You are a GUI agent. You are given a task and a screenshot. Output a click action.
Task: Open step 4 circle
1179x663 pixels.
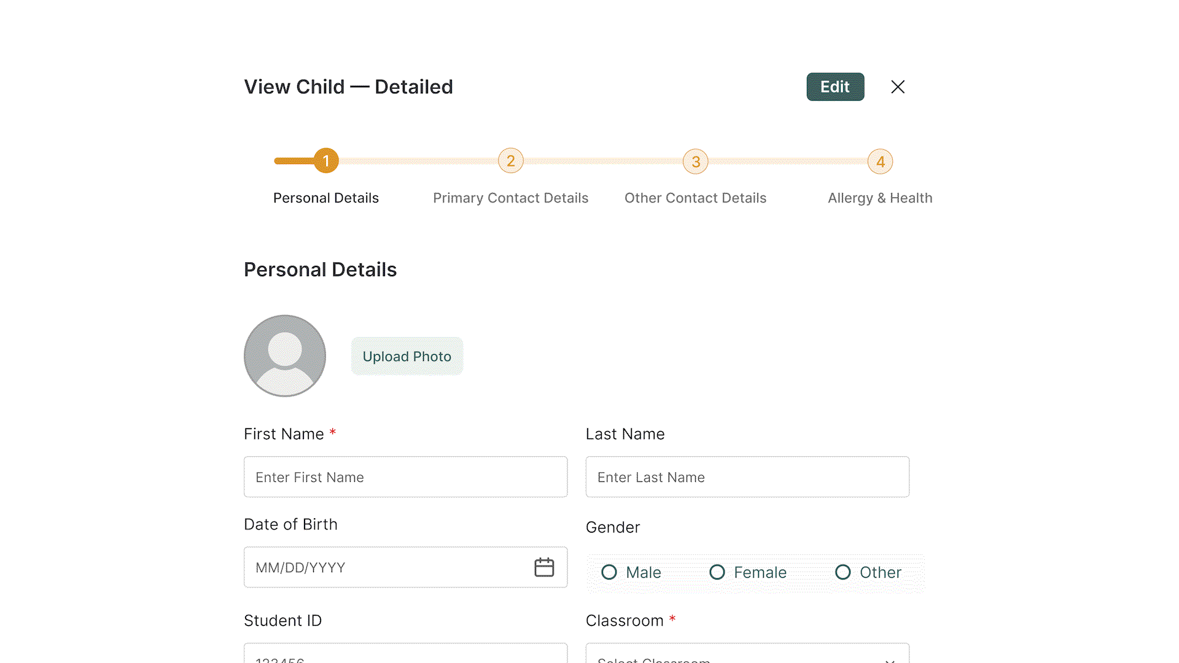(x=881, y=161)
